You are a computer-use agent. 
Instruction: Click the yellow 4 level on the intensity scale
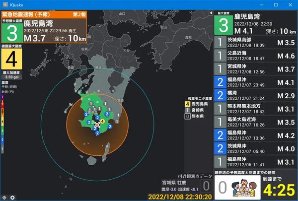point(2,122)
